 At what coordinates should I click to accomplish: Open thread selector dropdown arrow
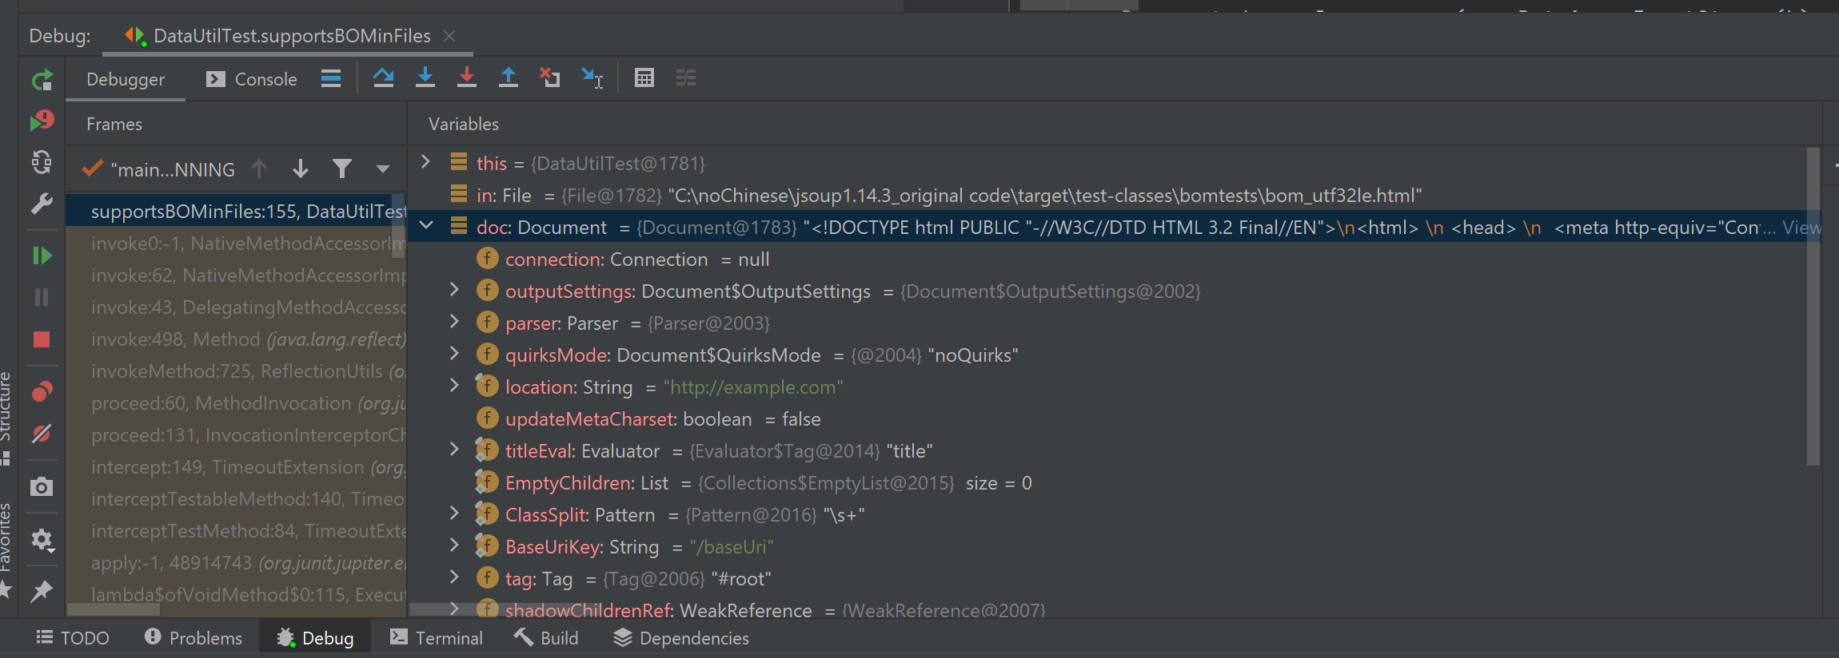pos(383,169)
